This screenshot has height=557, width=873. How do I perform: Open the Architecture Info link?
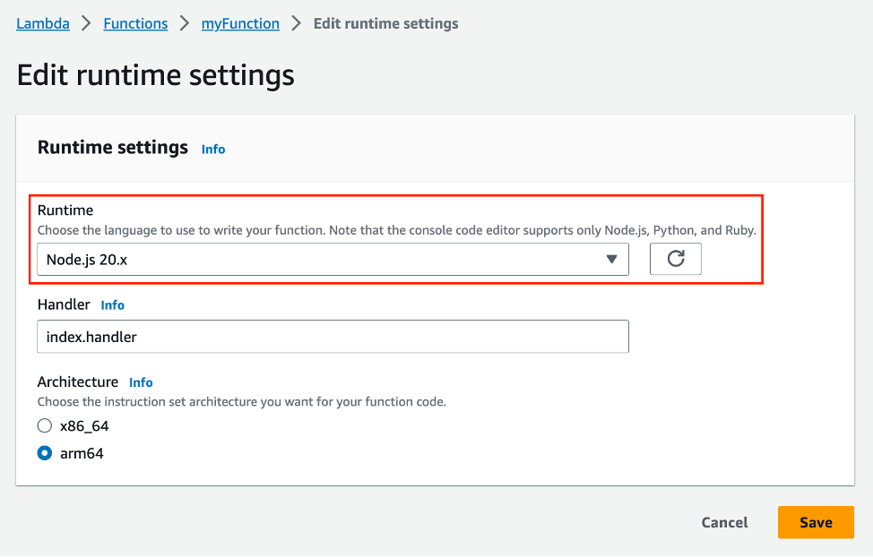pos(141,382)
